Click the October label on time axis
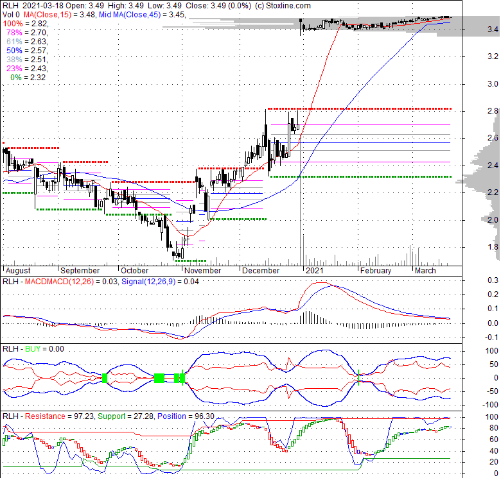The image size is (501, 478). (x=134, y=271)
